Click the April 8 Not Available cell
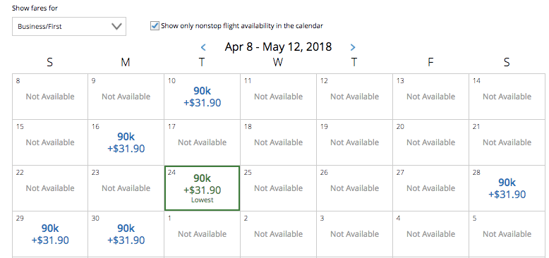 [50, 97]
